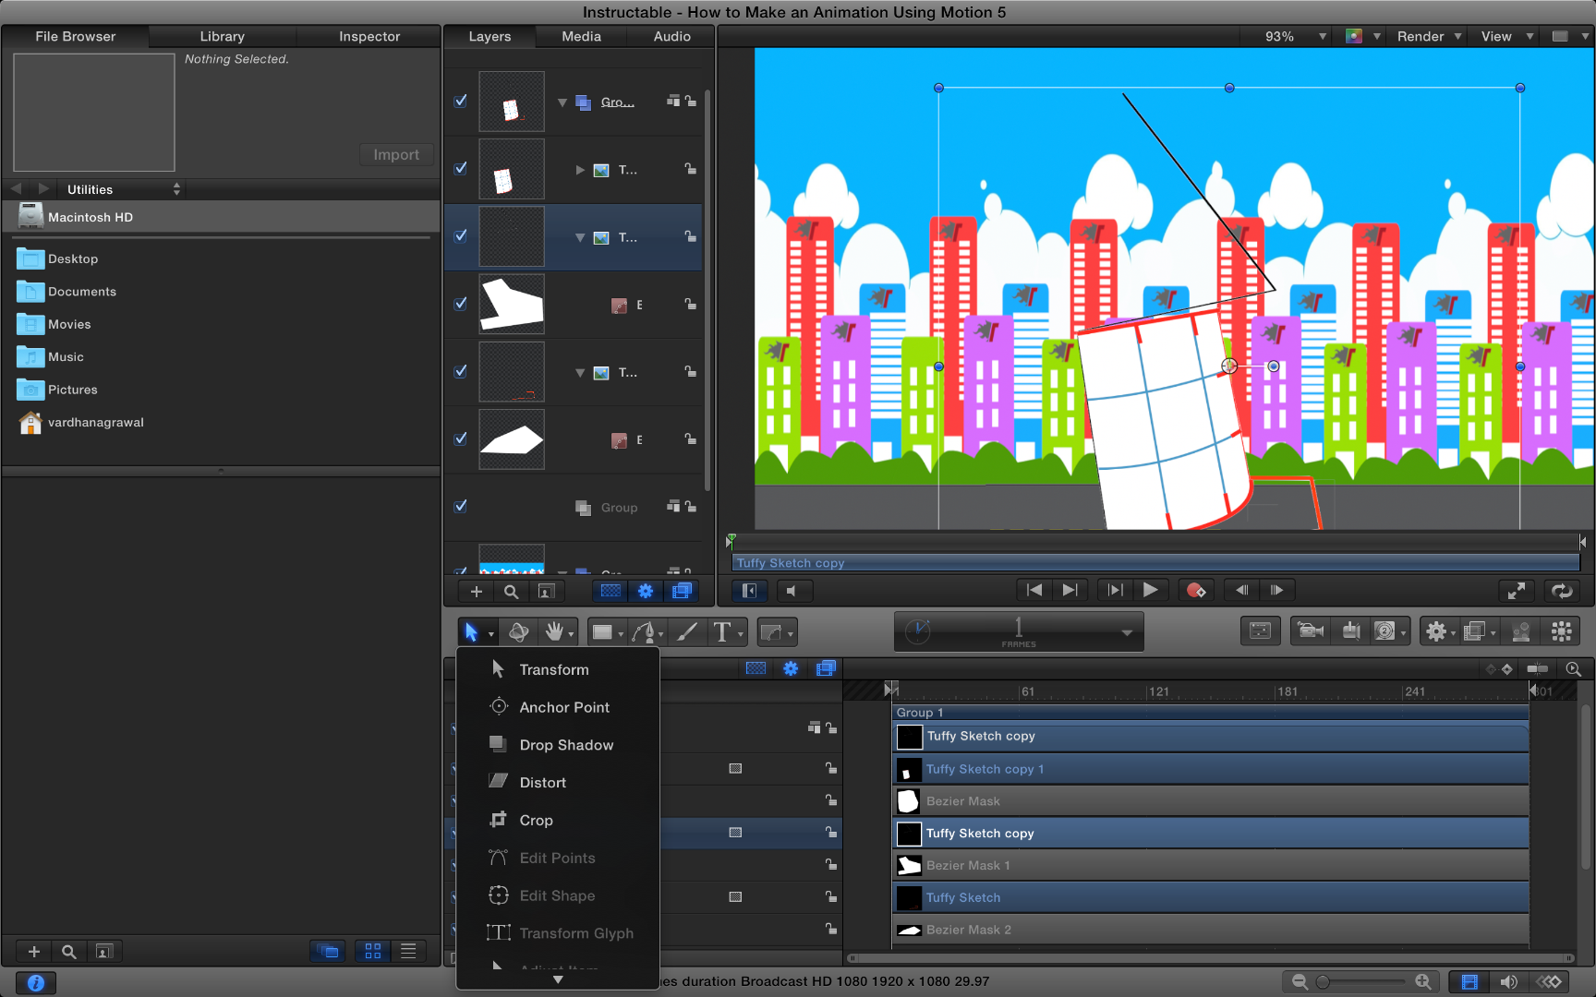
Task: Switch File Browser to icon view
Action: pos(373,951)
